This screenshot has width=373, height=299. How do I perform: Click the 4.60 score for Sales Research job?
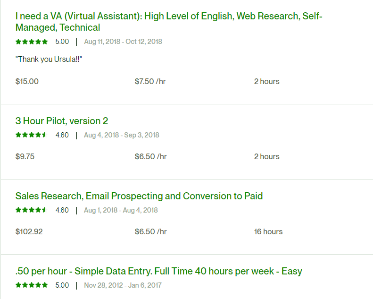(x=62, y=210)
